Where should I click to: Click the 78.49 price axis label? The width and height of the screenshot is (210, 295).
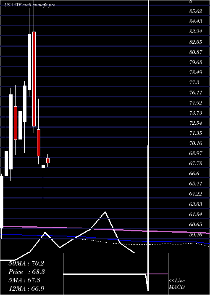tap(196, 72)
